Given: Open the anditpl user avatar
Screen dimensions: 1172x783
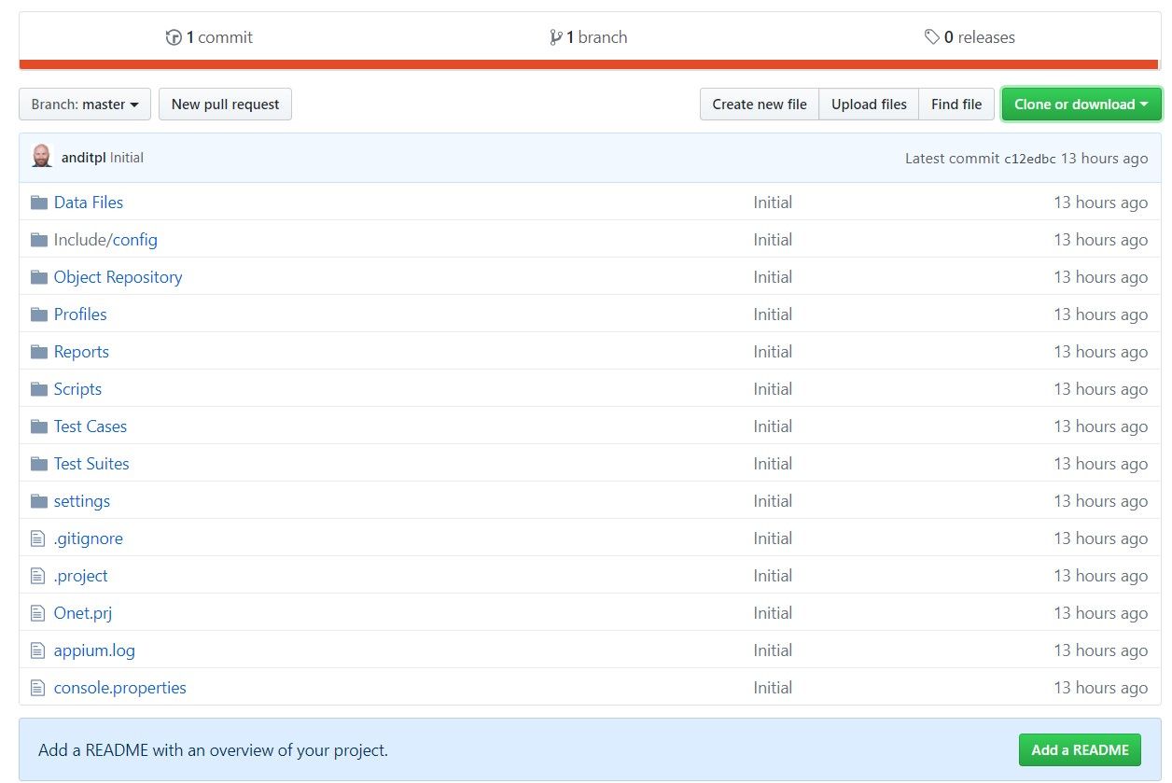Looking at the screenshot, I should (42, 157).
